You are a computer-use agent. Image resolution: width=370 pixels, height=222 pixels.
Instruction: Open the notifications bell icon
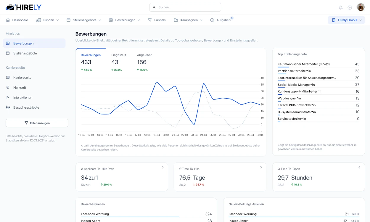[x=341, y=7]
